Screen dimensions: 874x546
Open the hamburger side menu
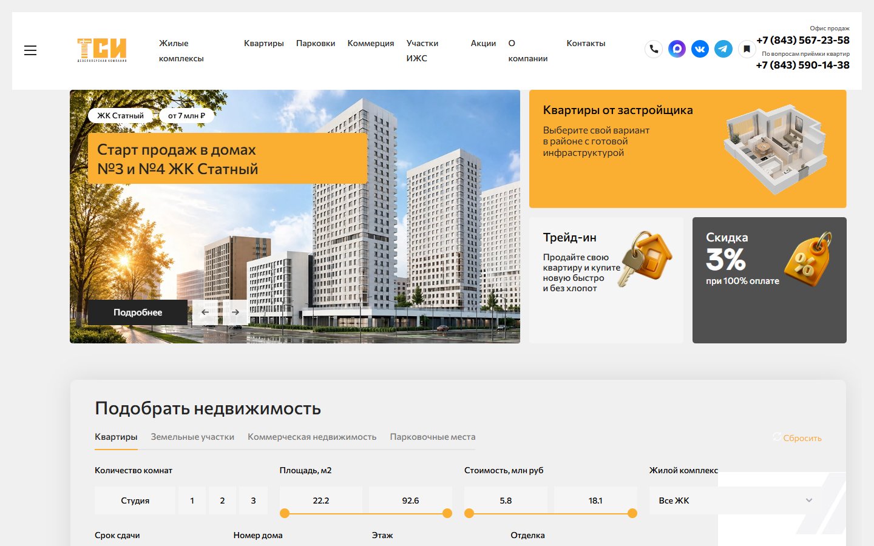tap(30, 50)
